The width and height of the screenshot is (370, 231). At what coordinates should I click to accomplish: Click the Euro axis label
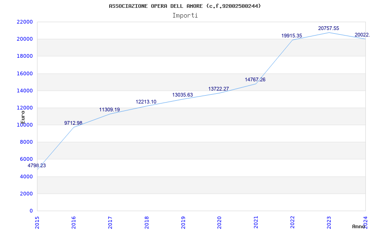click(x=23, y=117)
